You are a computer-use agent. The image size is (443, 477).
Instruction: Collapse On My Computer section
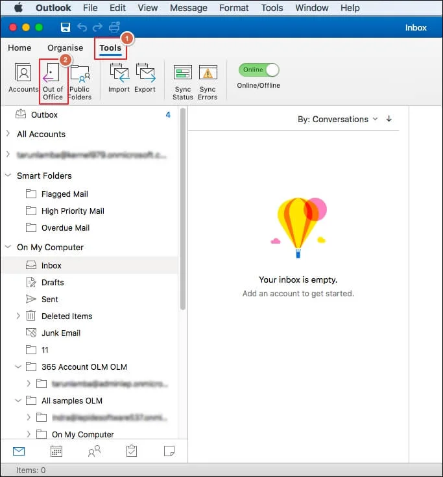pos(8,247)
